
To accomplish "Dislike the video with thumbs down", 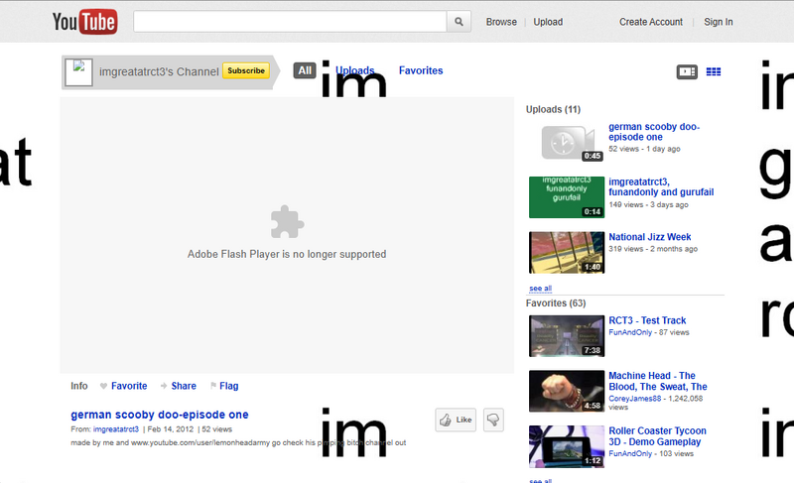I will [x=493, y=420].
